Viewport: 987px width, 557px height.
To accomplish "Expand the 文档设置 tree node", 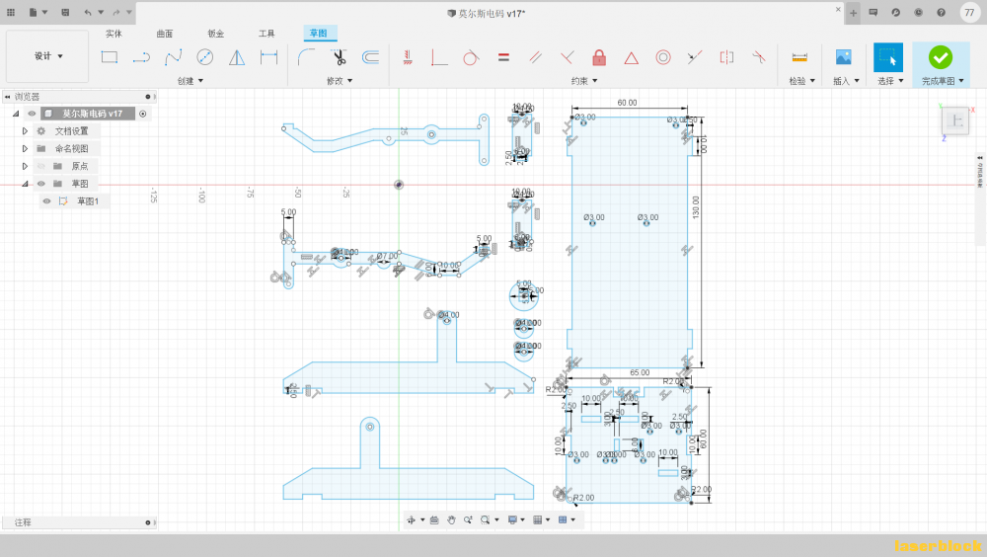I will pos(25,131).
